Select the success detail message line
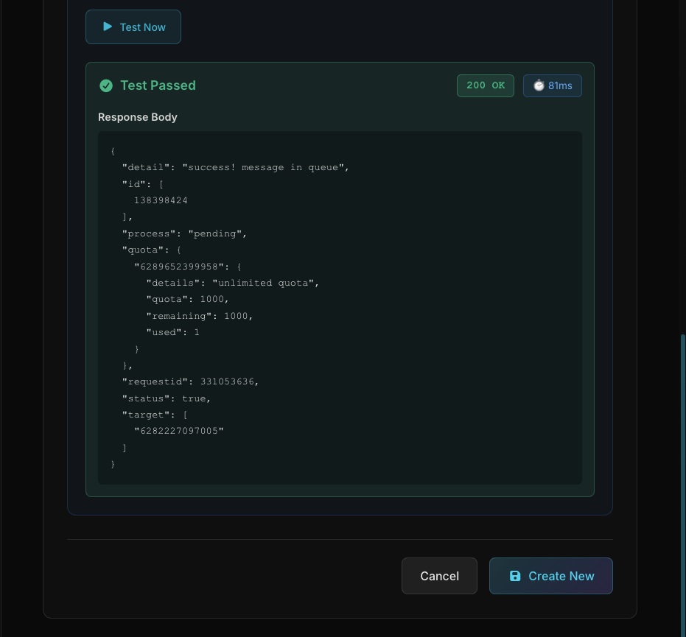686x637 pixels. pyautogui.click(x=235, y=167)
